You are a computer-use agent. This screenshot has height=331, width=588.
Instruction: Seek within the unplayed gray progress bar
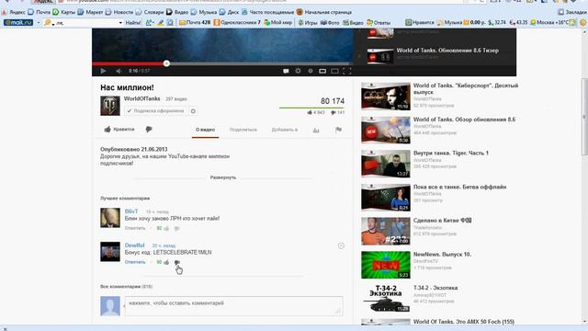(259, 63)
